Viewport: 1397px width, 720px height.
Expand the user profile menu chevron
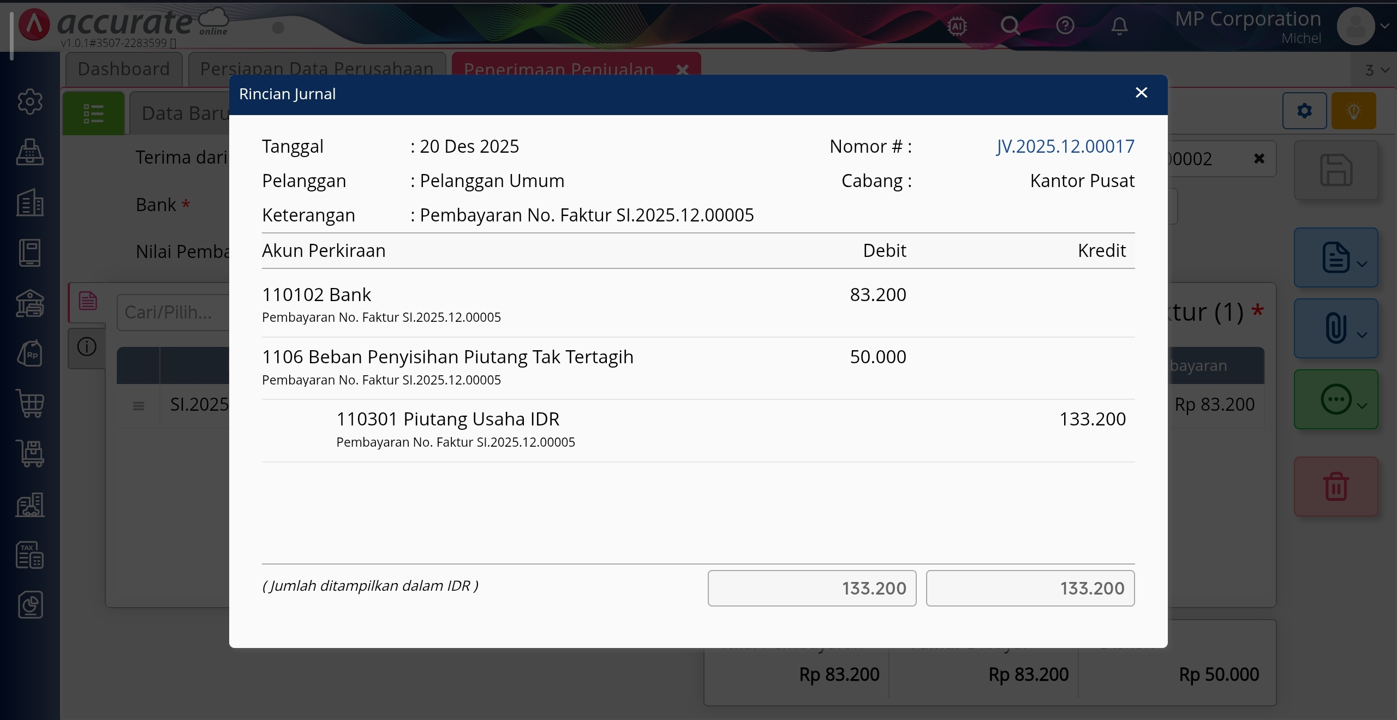click(1384, 26)
